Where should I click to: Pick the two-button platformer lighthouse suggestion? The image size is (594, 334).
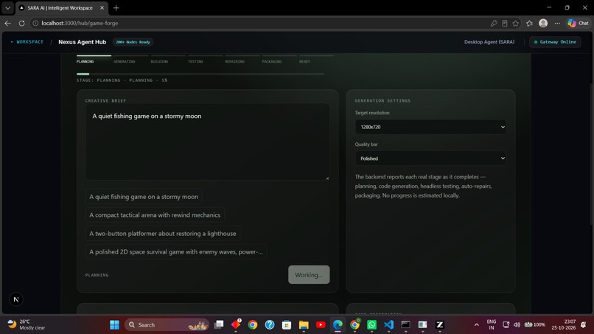(x=163, y=234)
